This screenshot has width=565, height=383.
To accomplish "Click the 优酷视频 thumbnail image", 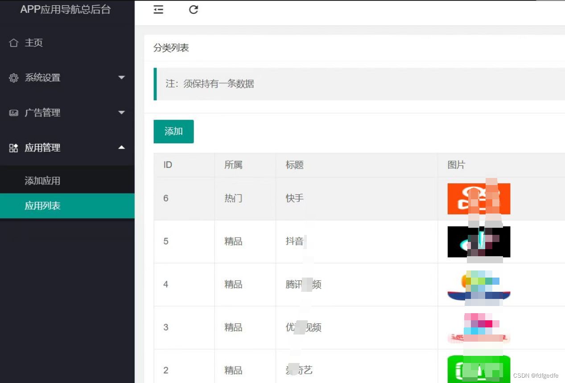I will pyautogui.click(x=478, y=328).
